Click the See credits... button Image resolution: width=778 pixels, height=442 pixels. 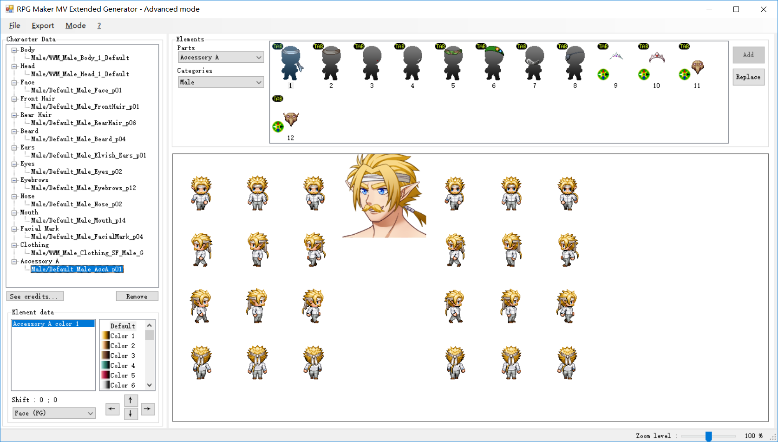35,297
